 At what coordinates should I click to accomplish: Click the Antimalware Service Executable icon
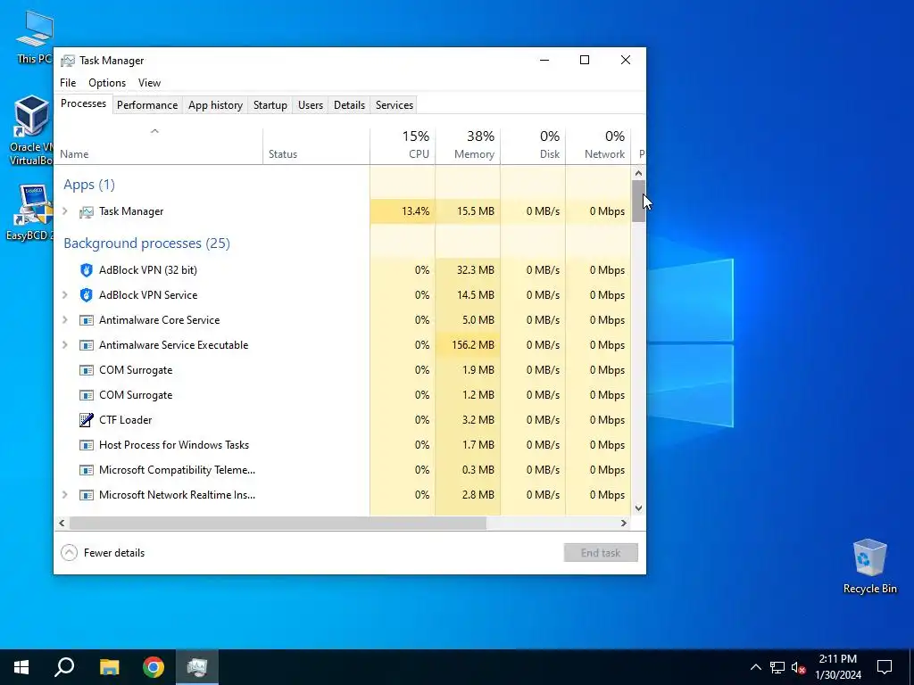87,345
